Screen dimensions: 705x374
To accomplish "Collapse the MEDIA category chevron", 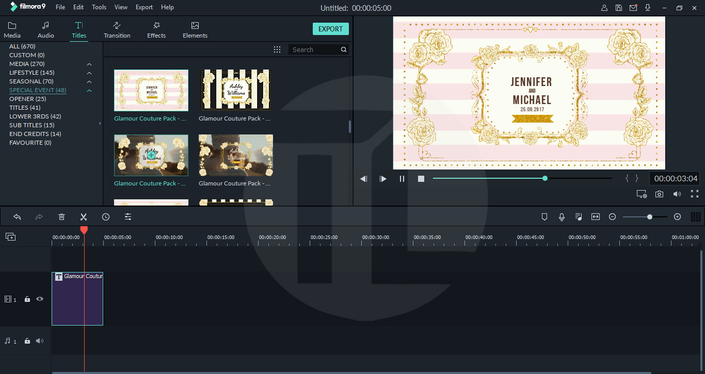I will pos(89,63).
